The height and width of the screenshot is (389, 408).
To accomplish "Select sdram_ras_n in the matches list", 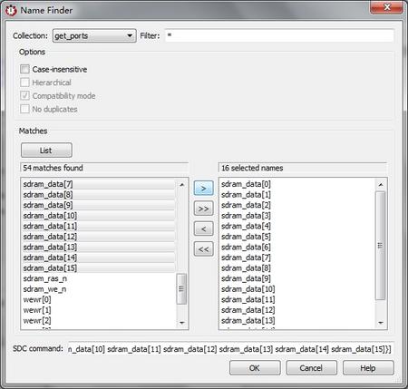I will (45, 278).
